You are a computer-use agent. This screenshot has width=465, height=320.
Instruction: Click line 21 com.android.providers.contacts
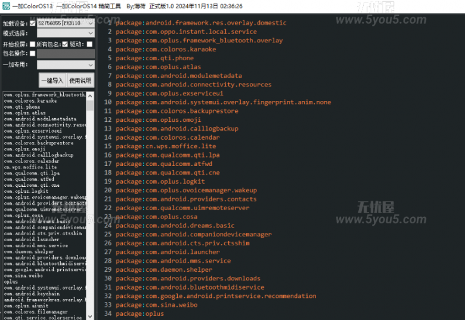[186, 199]
